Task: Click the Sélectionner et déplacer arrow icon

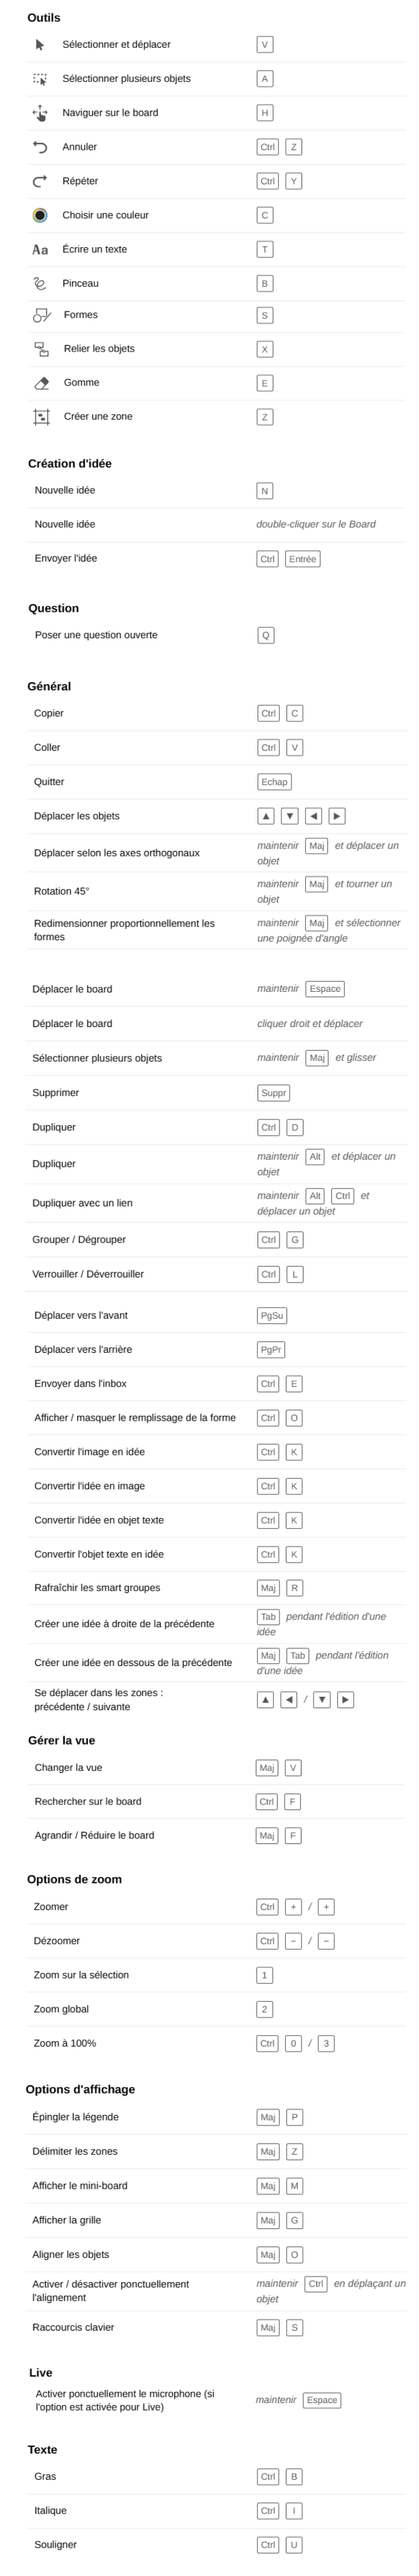Action: [x=40, y=45]
